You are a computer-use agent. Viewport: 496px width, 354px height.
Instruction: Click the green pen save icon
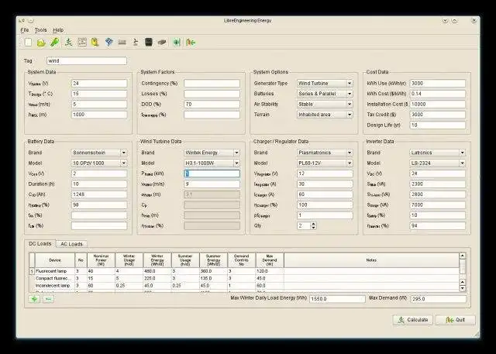(55, 42)
